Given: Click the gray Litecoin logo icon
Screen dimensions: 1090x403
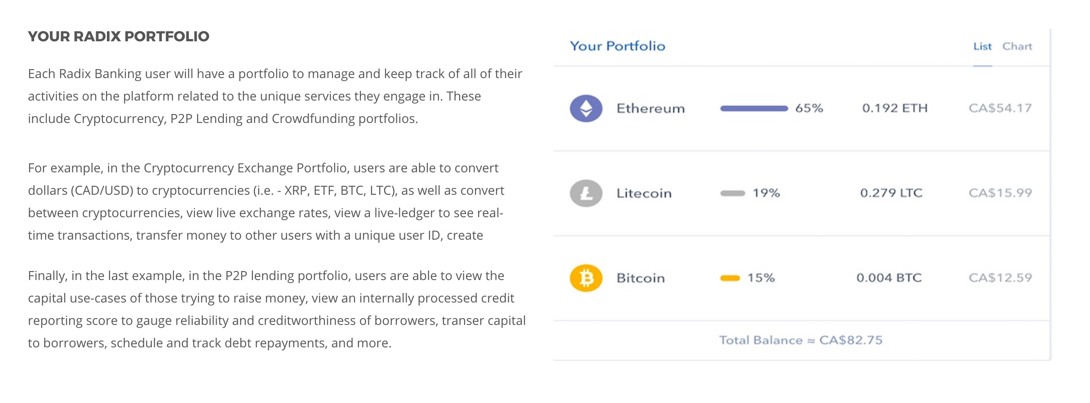Looking at the screenshot, I should click(586, 193).
